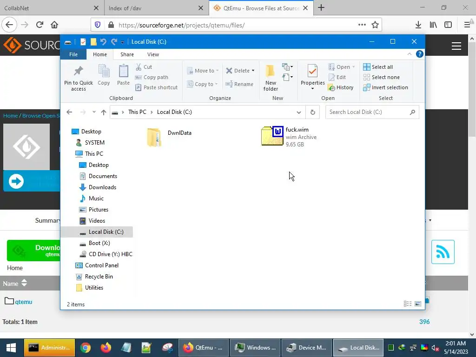Open Firefox downloads arrow icon
Viewport: 476px width, 357px height.
(x=418, y=25)
